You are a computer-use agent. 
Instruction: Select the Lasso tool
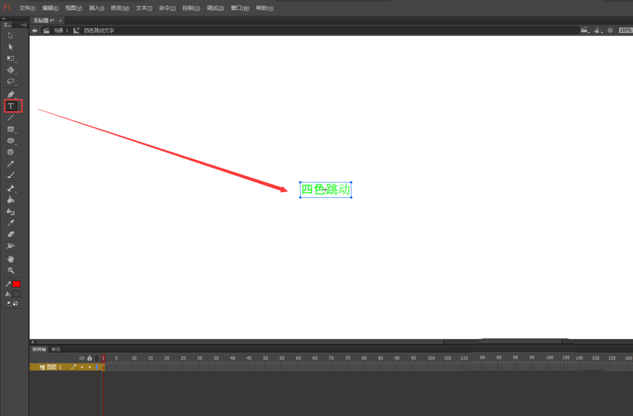pos(11,82)
